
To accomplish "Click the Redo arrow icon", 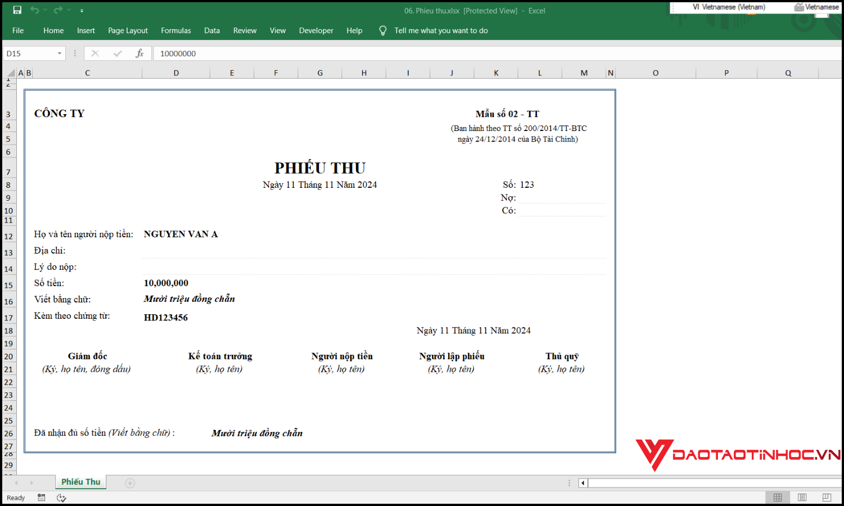I will (x=58, y=10).
